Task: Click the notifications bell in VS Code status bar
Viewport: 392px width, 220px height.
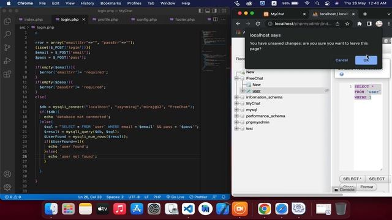Action: [224, 197]
